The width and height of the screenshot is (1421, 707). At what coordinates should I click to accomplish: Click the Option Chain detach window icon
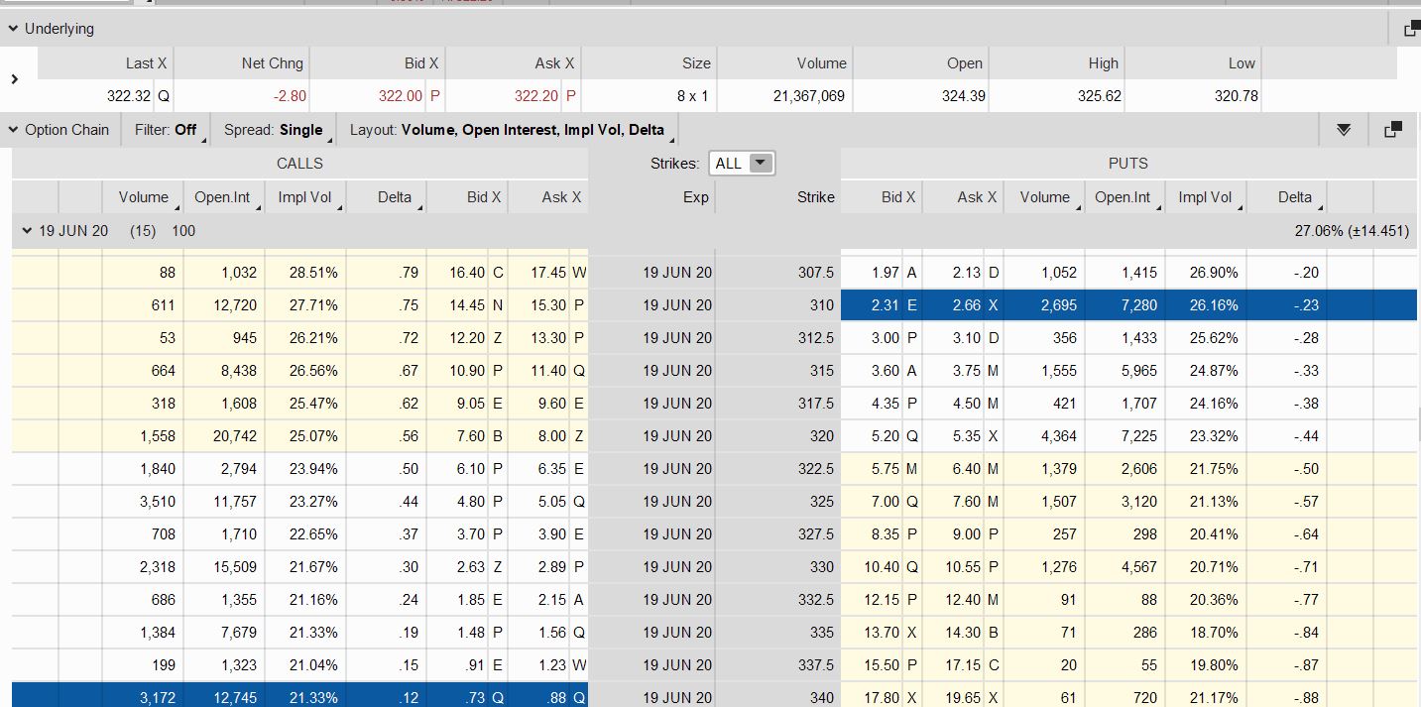tap(1392, 130)
